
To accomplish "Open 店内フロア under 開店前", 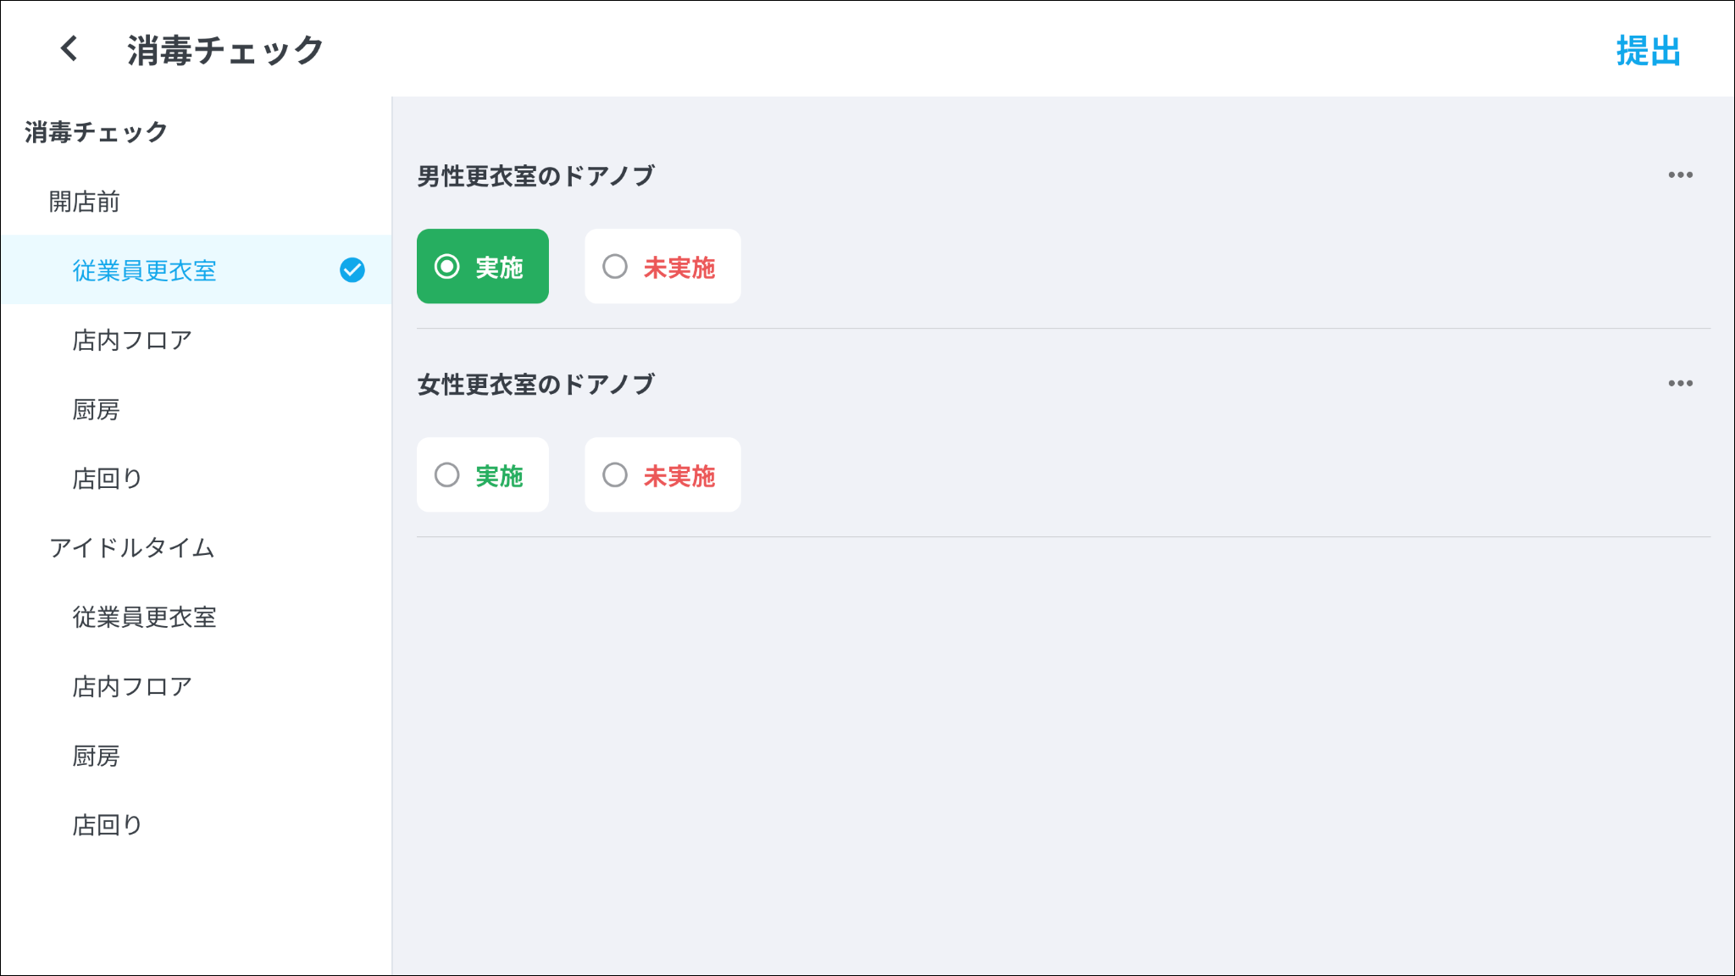I will (x=132, y=341).
